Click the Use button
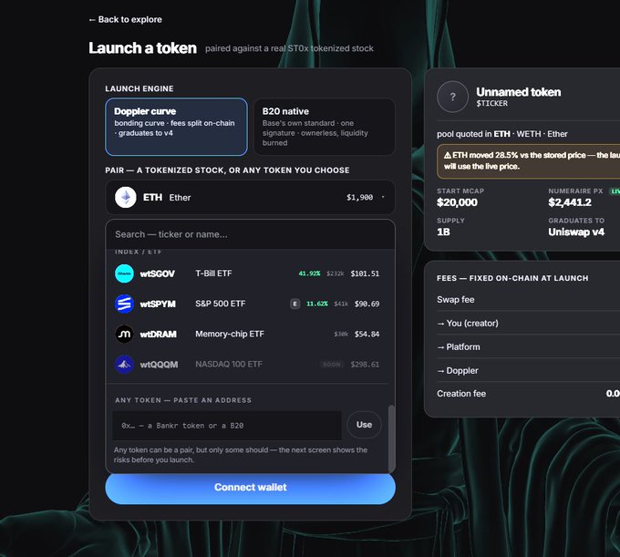 click(364, 425)
